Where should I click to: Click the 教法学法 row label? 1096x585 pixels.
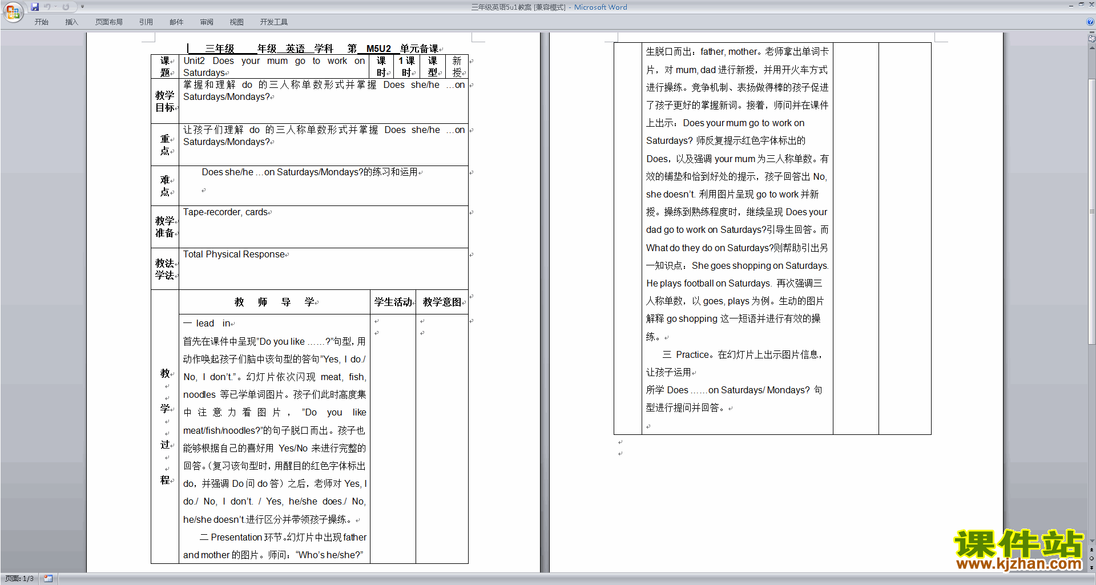point(165,269)
